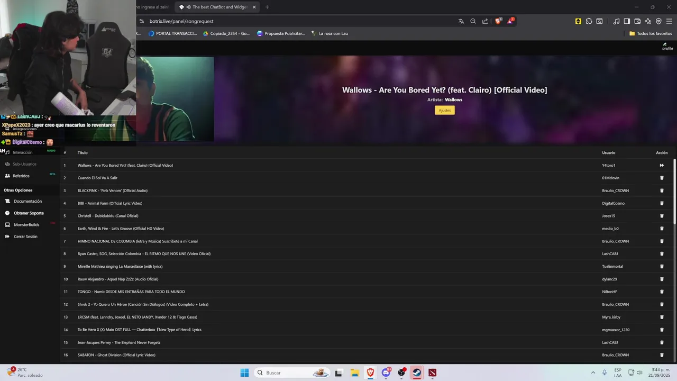The image size is (677, 381).
Task: Click the VPN shield icon
Action: point(658,21)
